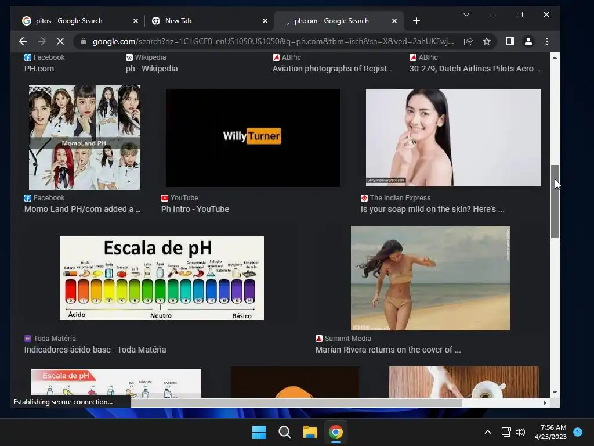Click the Chrome taskbar icon
594x446 pixels.
tap(336, 432)
